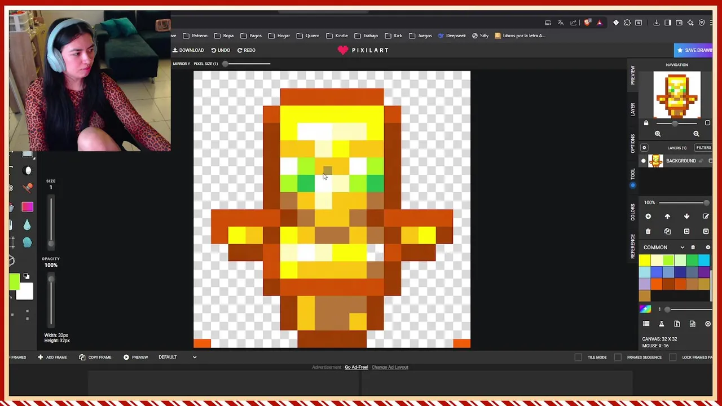
Task: Select the dodge/burn half-circle tool
Action: pos(27,170)
